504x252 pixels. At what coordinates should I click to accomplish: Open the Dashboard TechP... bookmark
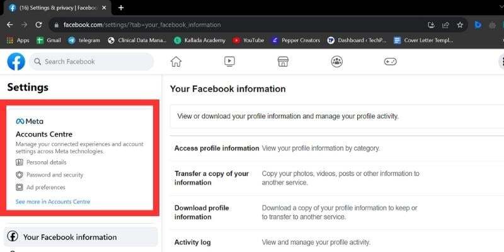[x=357, y=40]
